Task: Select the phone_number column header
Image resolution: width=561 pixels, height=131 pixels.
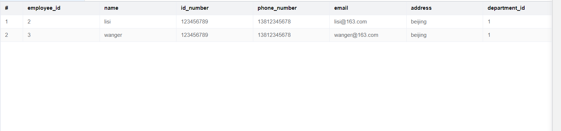Action: click(x=291, y=8)
